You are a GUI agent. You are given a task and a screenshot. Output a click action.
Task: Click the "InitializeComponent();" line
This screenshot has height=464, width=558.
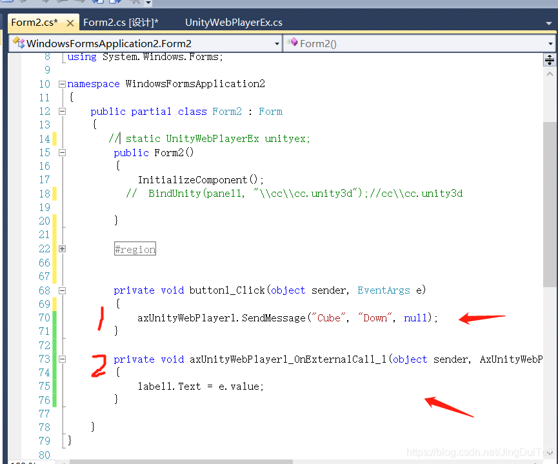pyautogui.click(x=201, y=180)
